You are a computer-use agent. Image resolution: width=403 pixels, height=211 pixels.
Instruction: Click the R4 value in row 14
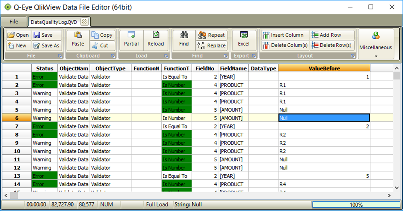[x=324, y=184]
